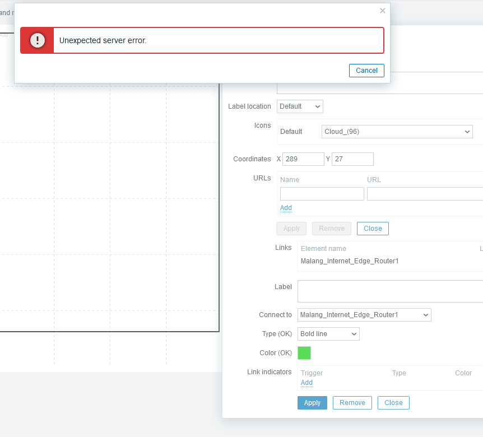Viewport: 483px width, 437px height.
Task: Focus the X coordinate field
Action: point(303,159)
